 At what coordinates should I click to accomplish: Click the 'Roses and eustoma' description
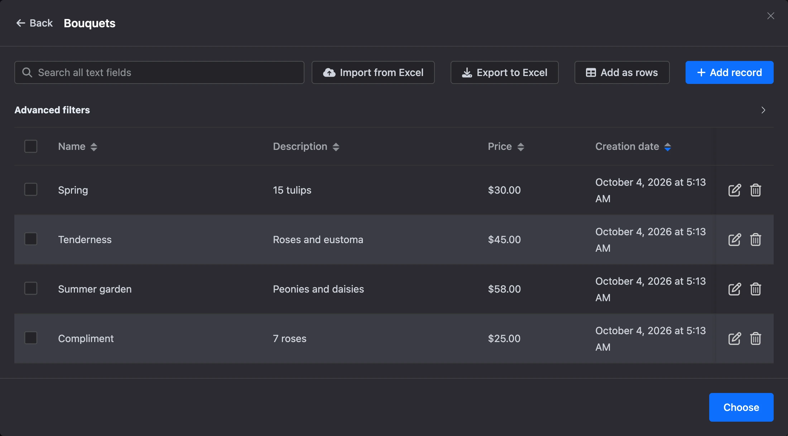(x=318, y=240)
